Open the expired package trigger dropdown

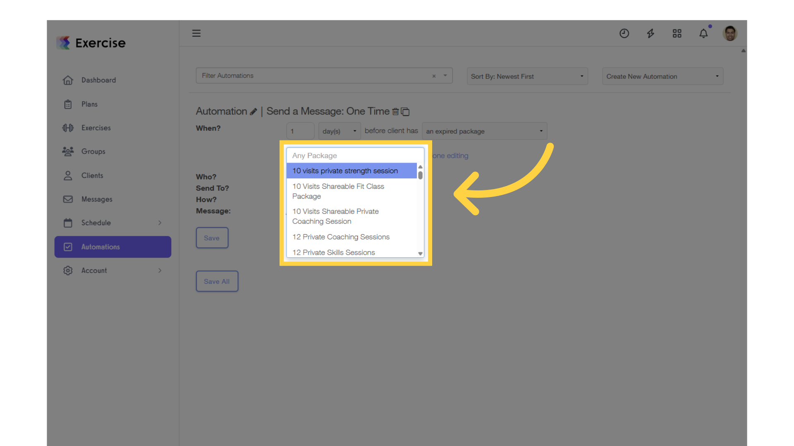[x=484, y=131]
